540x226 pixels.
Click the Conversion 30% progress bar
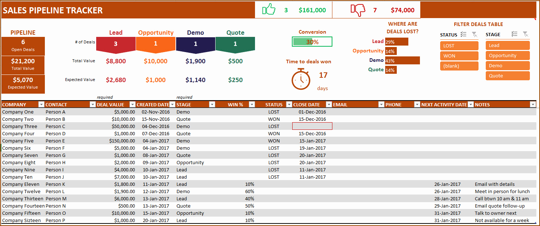312,42
